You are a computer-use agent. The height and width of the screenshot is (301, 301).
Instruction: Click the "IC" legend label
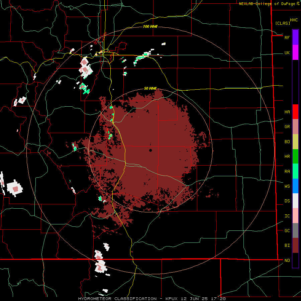click(x=287, y=216)
